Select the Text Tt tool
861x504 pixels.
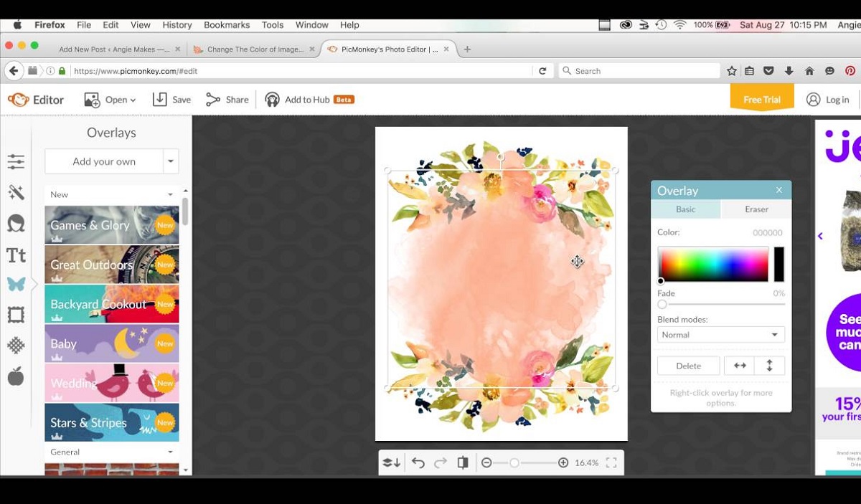[x=16, y=255]
